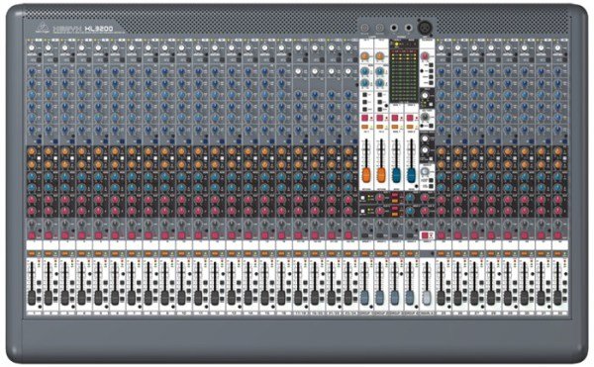Toggle the lower white square button below master faders
The image size is (594, 367).
pos(362,211)
